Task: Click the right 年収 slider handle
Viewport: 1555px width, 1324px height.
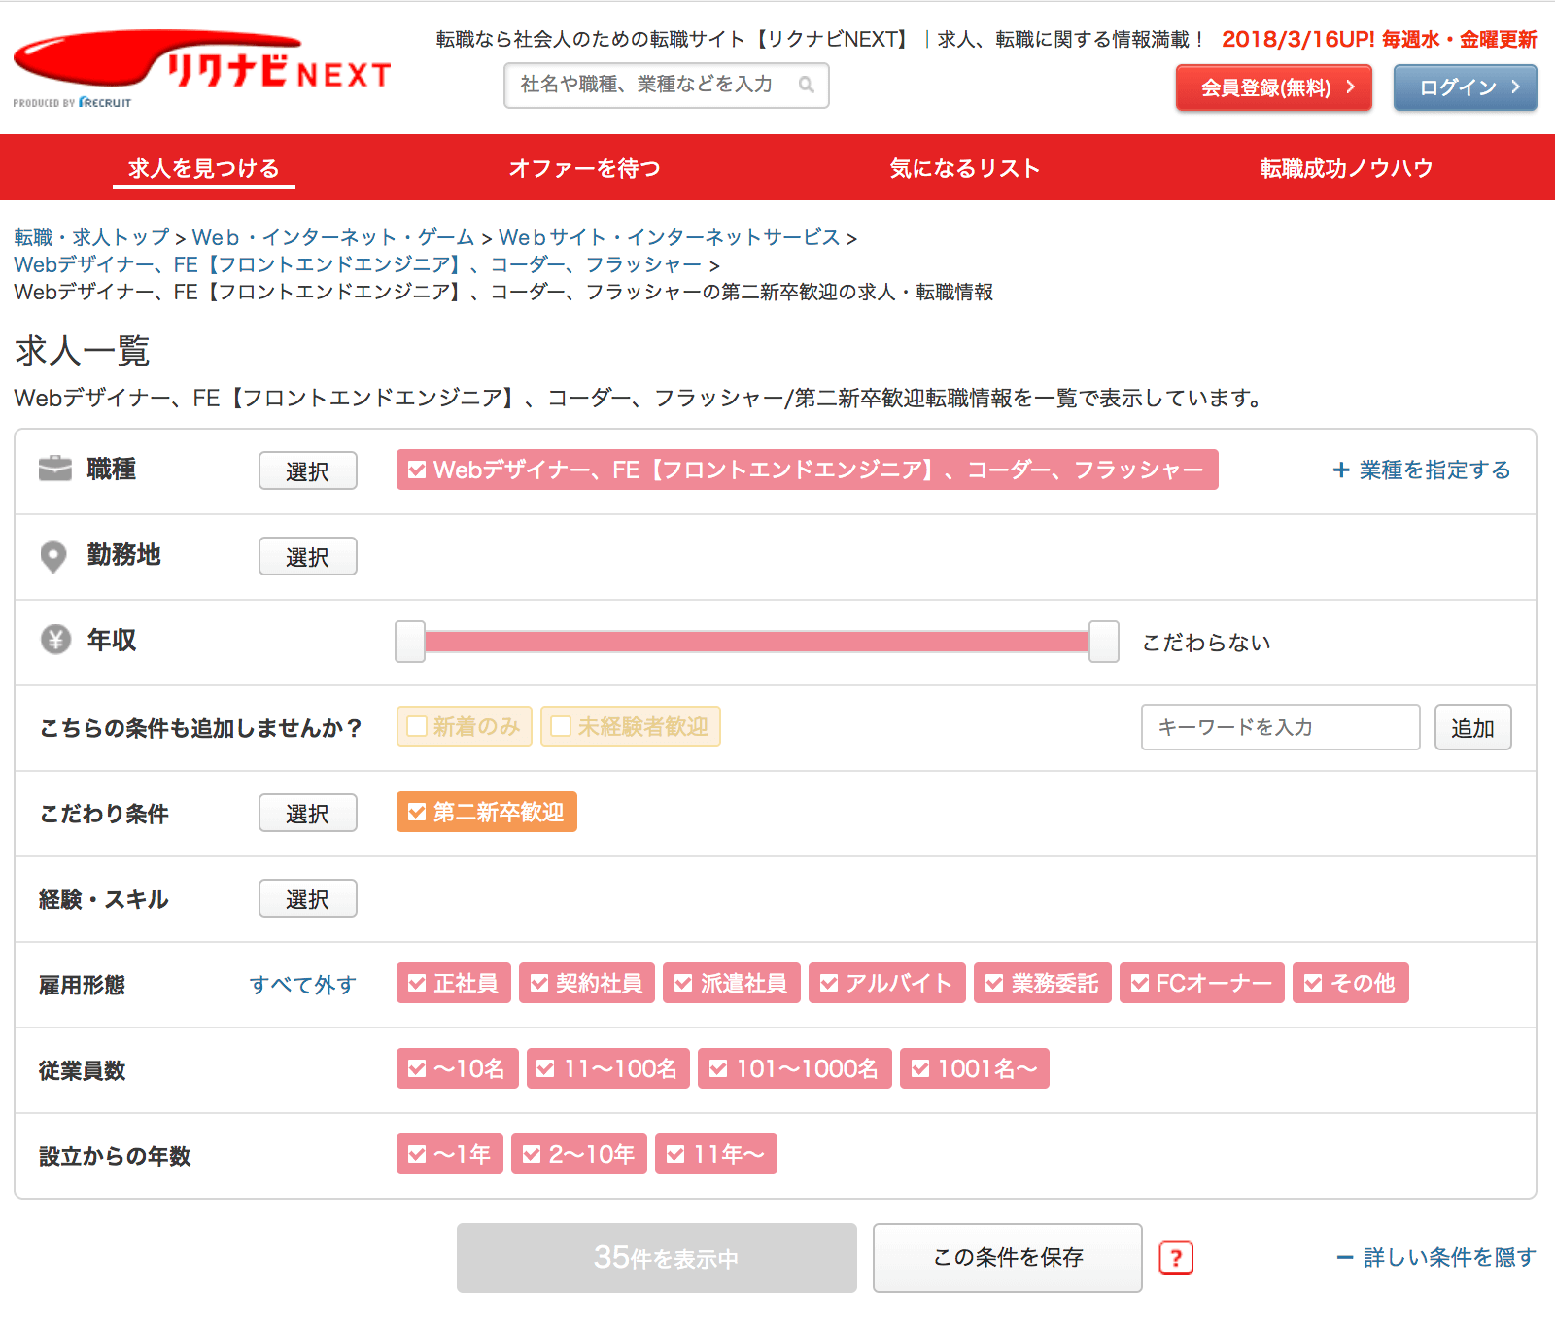Action: [x=1104, y=642]
